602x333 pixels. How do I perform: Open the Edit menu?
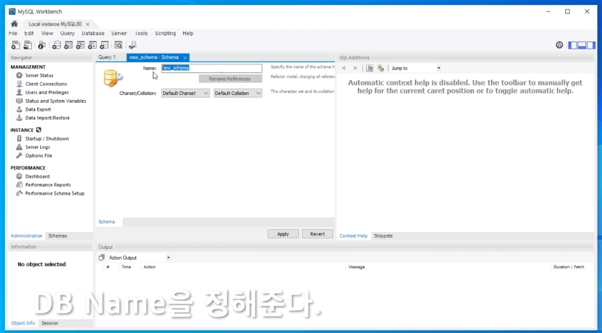pyautogui.click(x=29, y=34)
